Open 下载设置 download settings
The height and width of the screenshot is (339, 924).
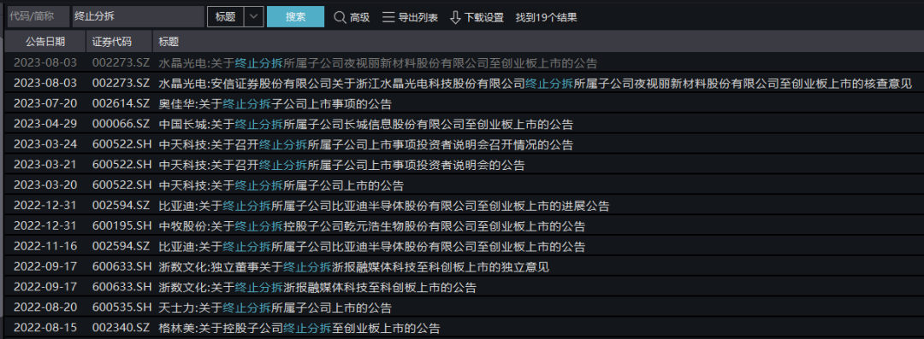483,17
